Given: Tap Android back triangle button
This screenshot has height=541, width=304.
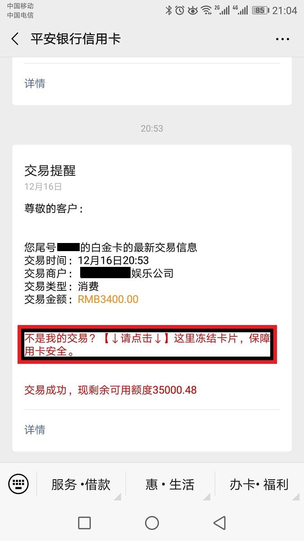Looking at the screenshot, I should pyautogui.click(x=219, y=523).
